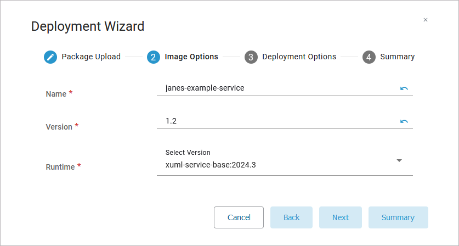Viewport: 459px width, 246px height.
Task: Close the Deployment Wizard dialog
Action: [x=426, y=20]
